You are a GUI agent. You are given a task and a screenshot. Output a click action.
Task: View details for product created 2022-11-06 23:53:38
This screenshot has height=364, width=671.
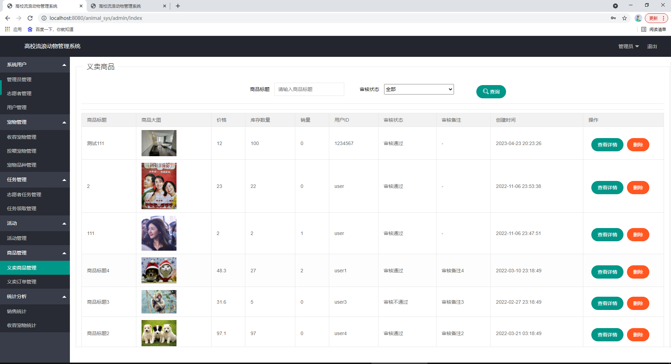(x=607, y=188)
